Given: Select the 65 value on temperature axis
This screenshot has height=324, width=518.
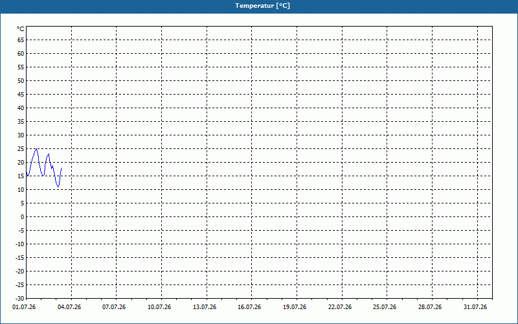Looking at the screenshot, I should [x=21, y=40].
